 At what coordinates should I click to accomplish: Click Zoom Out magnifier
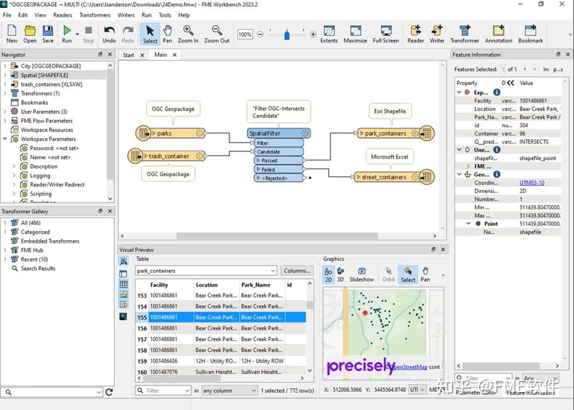[x=217, y=34]
